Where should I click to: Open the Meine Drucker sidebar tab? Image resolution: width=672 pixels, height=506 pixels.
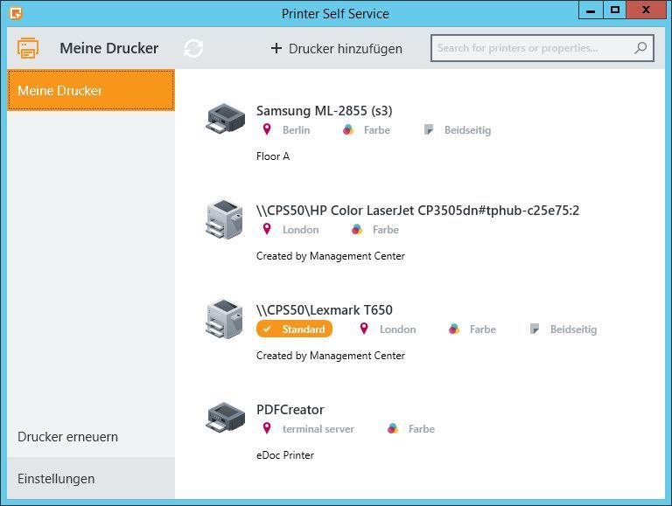(91, 90)
